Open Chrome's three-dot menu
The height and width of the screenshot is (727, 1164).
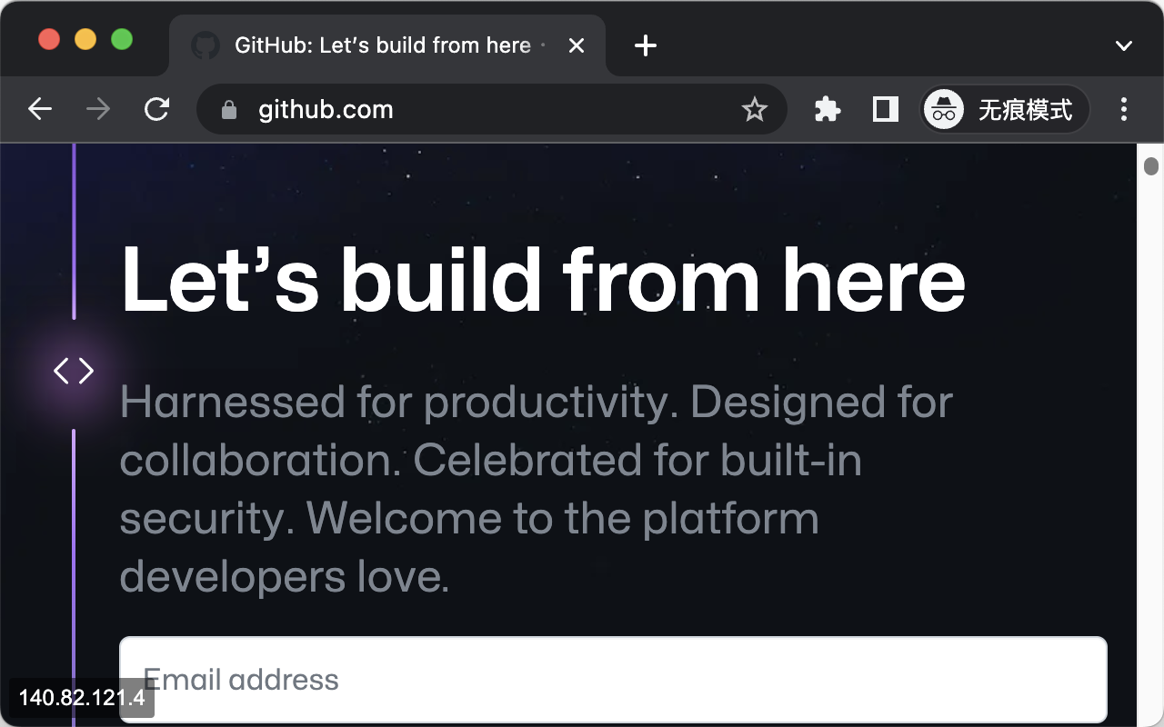pyautogui.click(x=1124, y=110)
